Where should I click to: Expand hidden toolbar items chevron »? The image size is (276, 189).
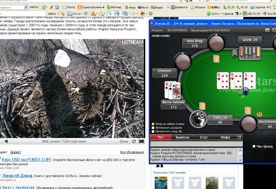168,7
